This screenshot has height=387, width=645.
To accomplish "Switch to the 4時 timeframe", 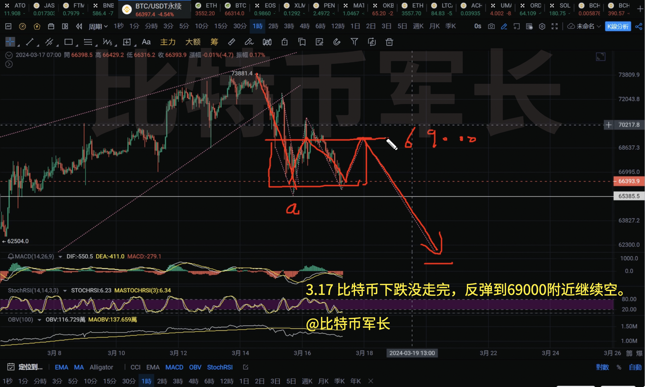I will (x=305, y=26).
